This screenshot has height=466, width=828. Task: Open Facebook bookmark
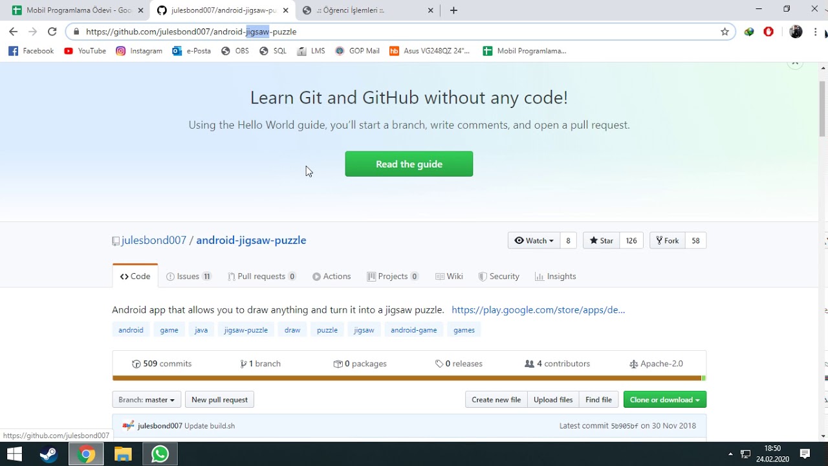pyautogui.click(x=31, y=50)
